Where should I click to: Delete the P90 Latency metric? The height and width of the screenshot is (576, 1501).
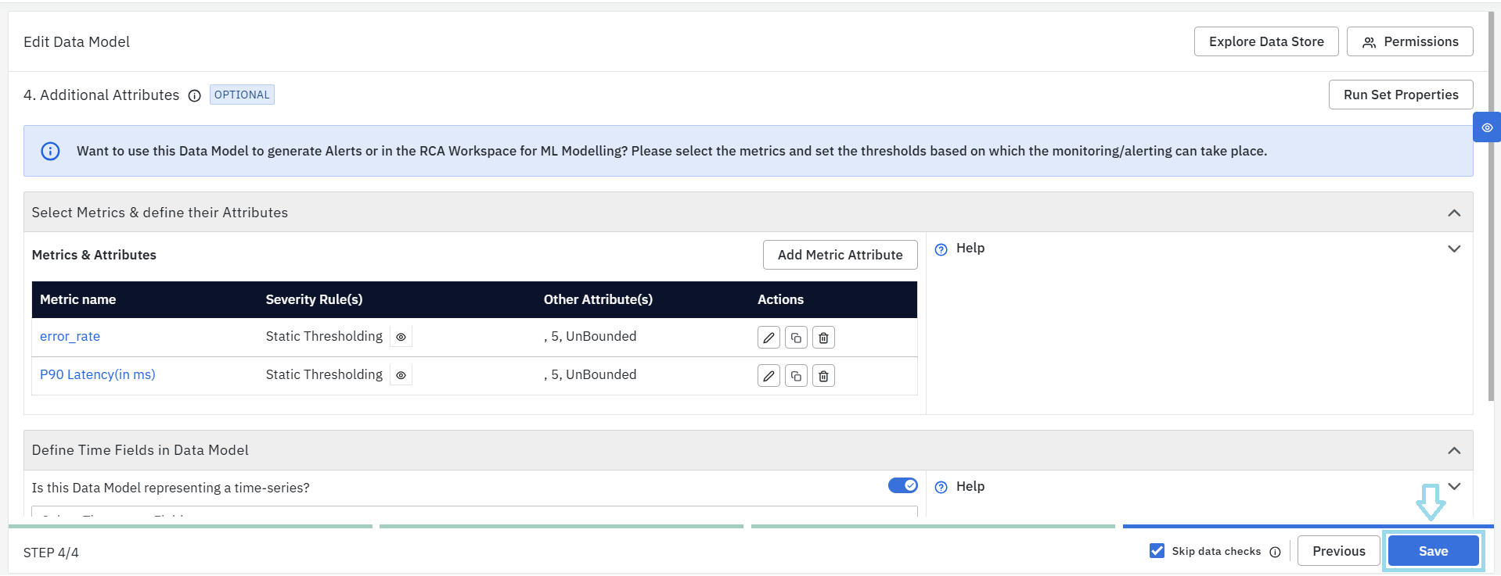coord(823,376)
